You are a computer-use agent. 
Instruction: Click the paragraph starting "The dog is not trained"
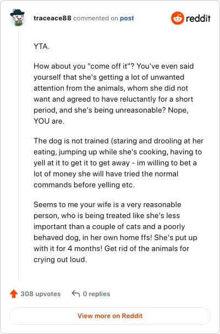(119, 163)
